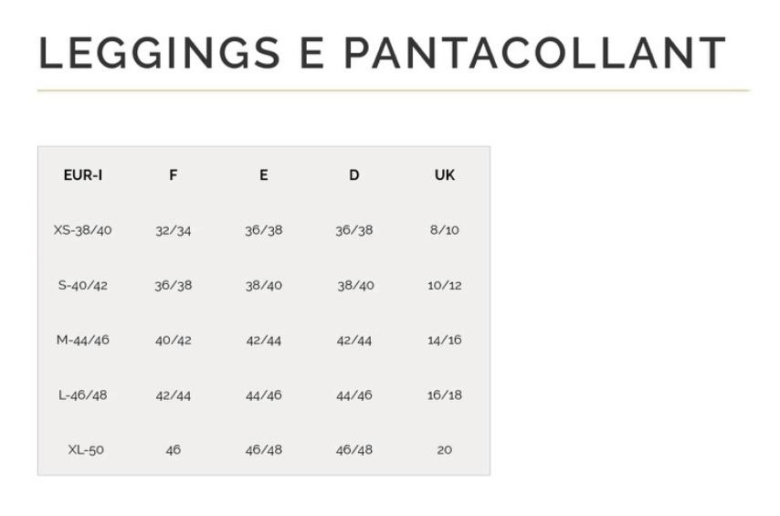Screen dimensions: 780x516
Task: Click the UK 8/10 size cell
Action: point(444,230)
